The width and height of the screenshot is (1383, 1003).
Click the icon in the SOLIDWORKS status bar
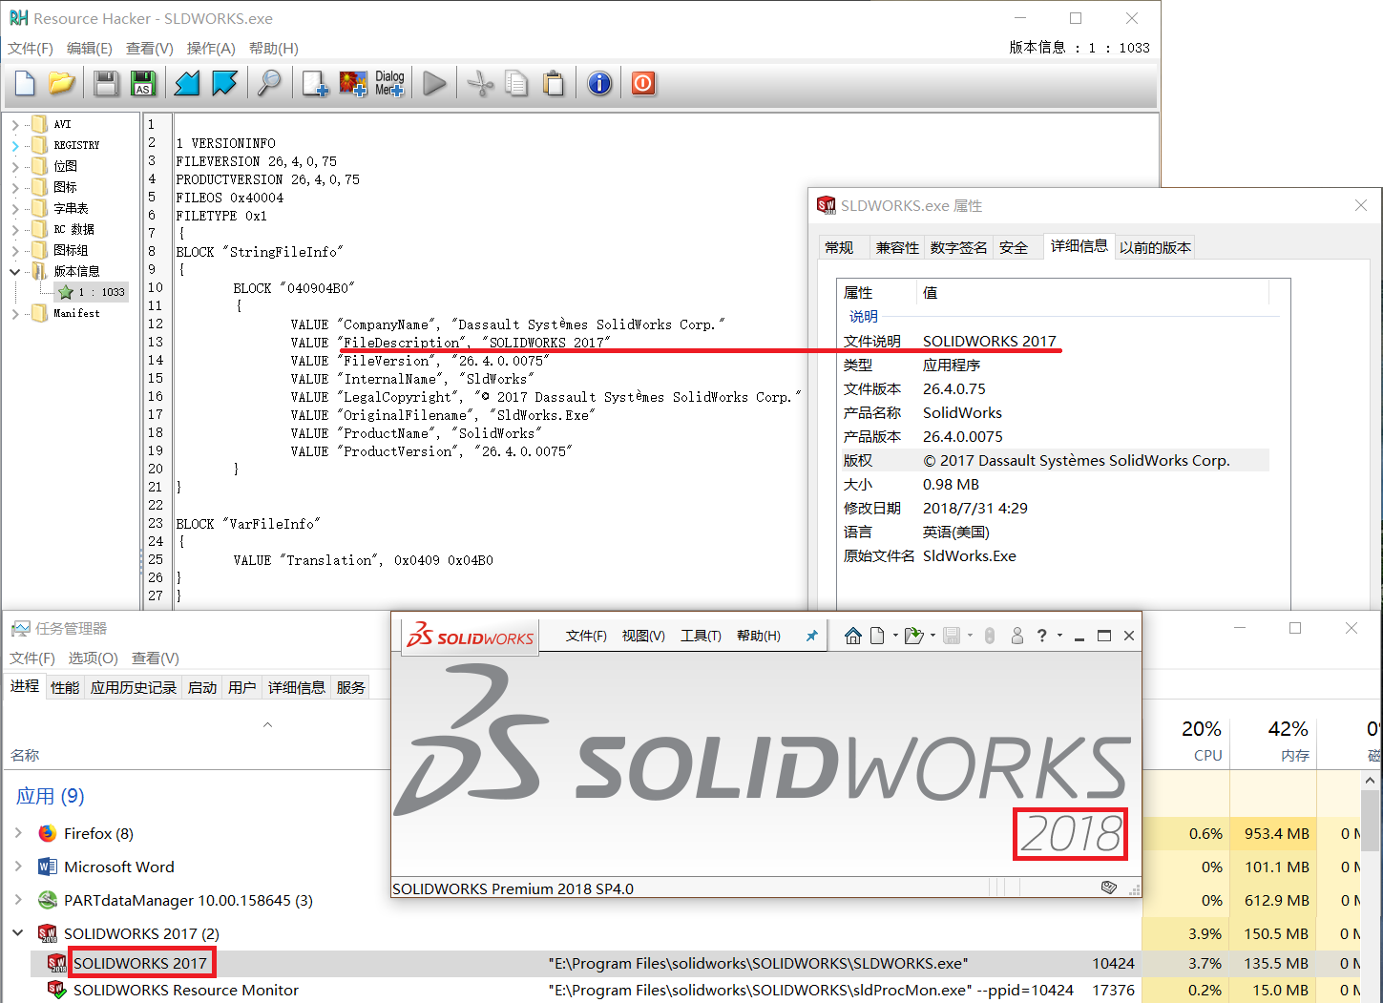1108,888
